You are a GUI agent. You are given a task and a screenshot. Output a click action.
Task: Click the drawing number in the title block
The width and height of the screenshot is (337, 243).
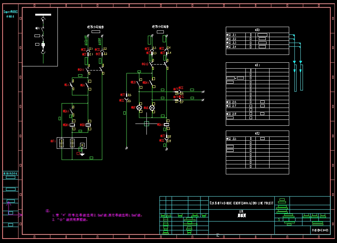coord(320,230)
